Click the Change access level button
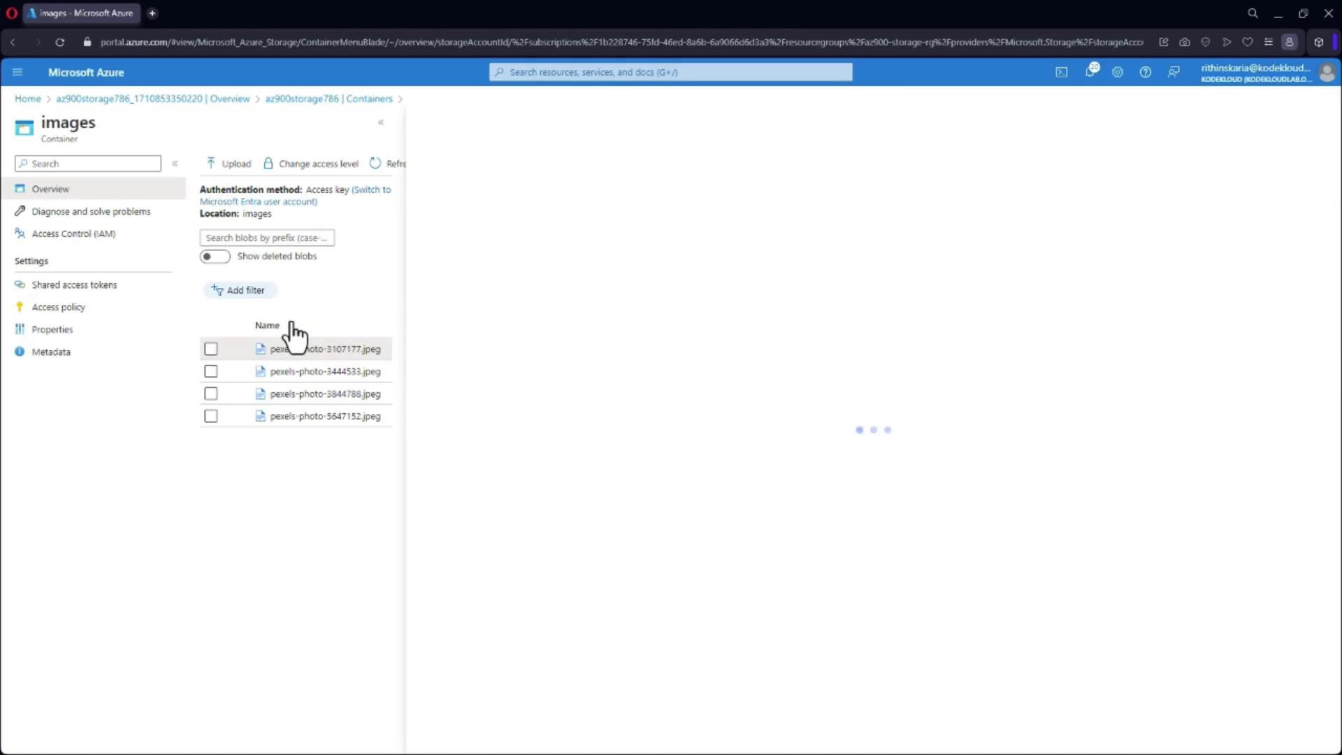The image size is (1342, 755). point(311,164)
